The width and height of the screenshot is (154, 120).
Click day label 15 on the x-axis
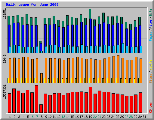72,117
